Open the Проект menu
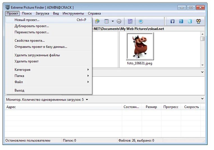The image size is (214, 150). pyautogui.click(x=12, y=13)
